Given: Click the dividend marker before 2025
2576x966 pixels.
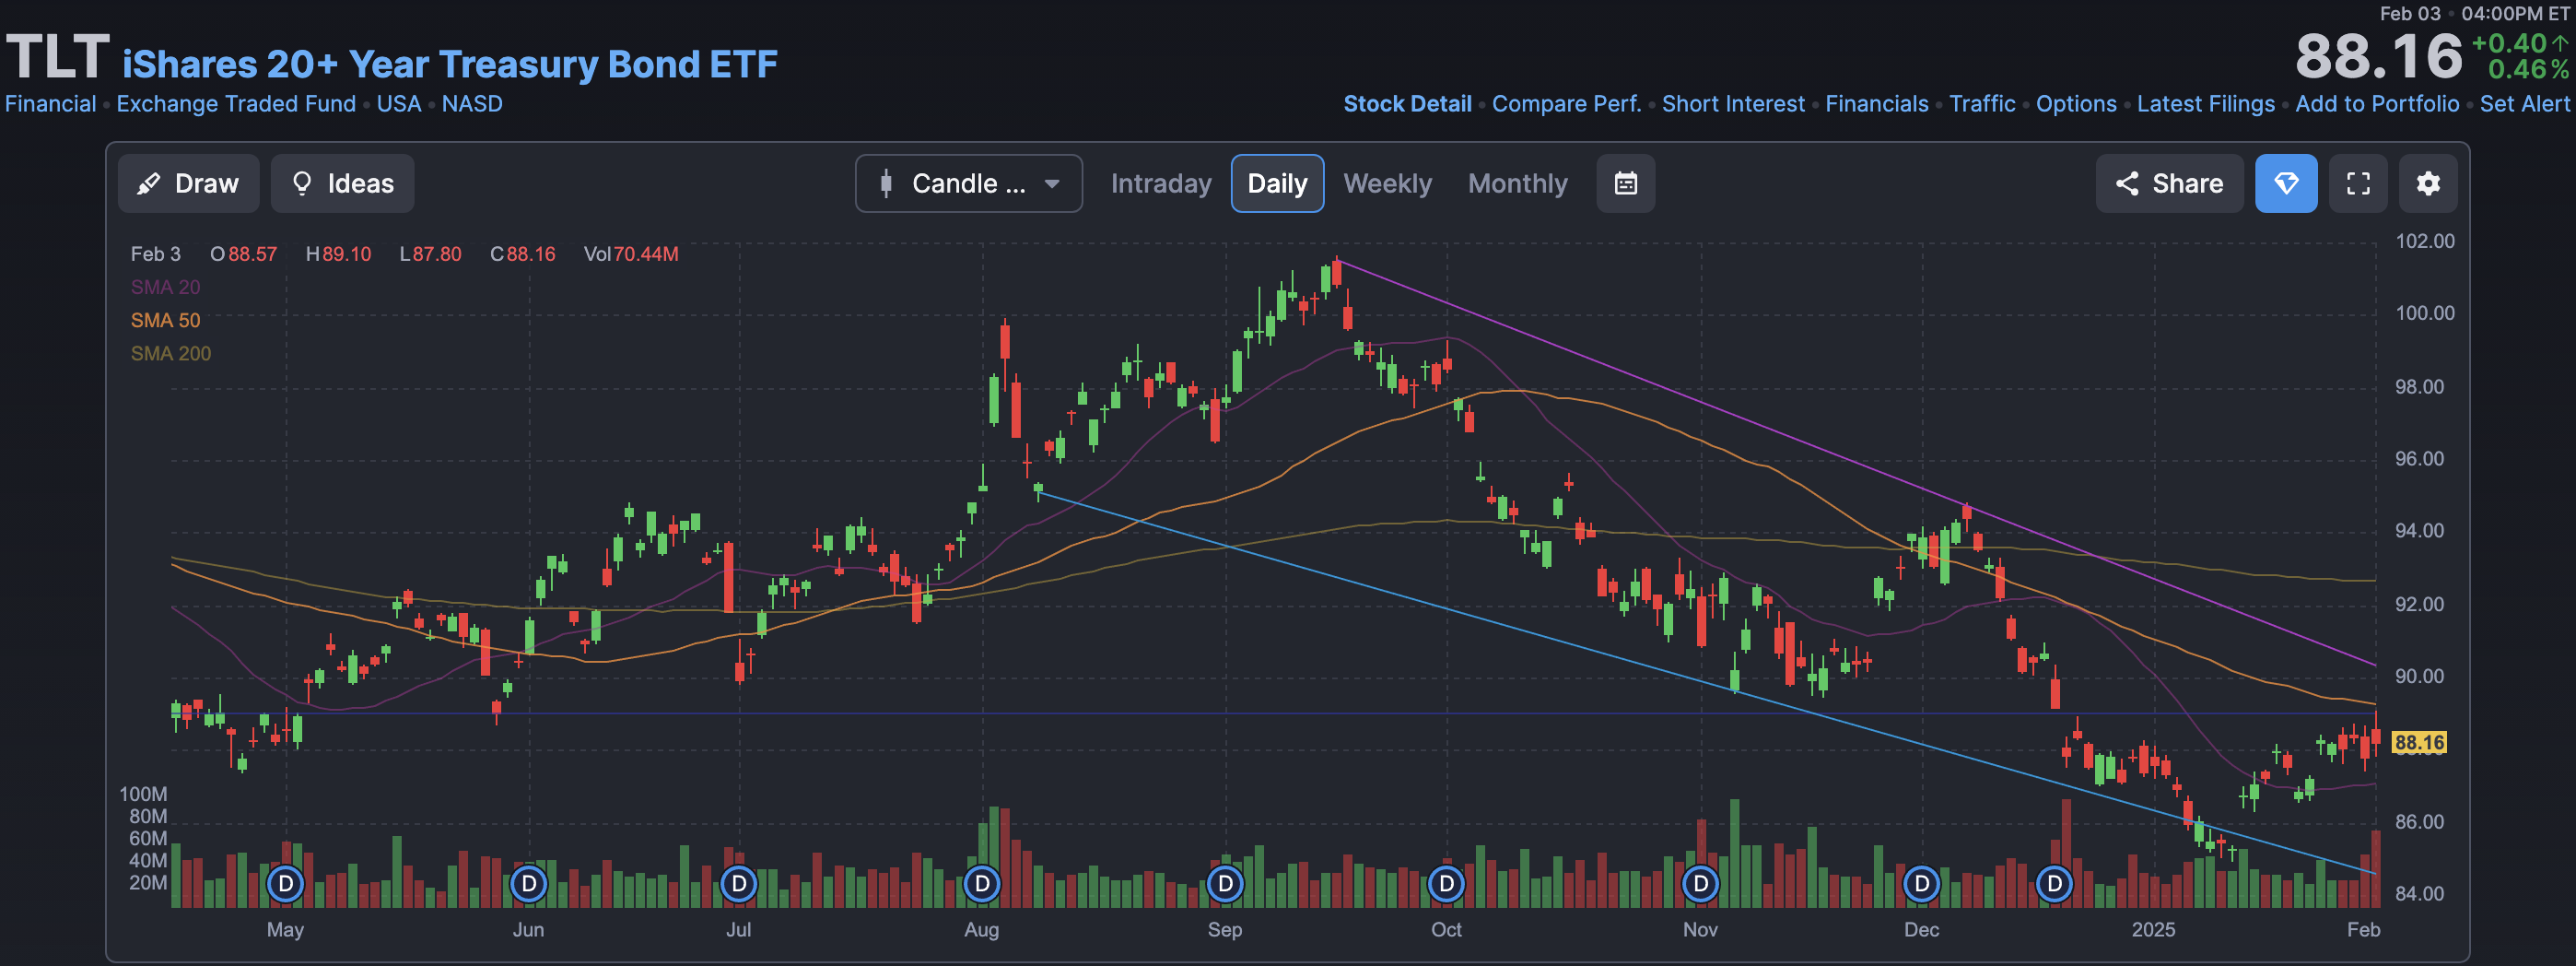Looking at the screenshot, I should coord(2054,883).
